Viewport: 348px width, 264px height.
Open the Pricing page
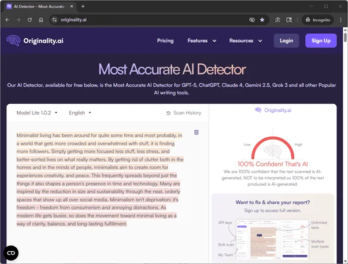(165, 41)
